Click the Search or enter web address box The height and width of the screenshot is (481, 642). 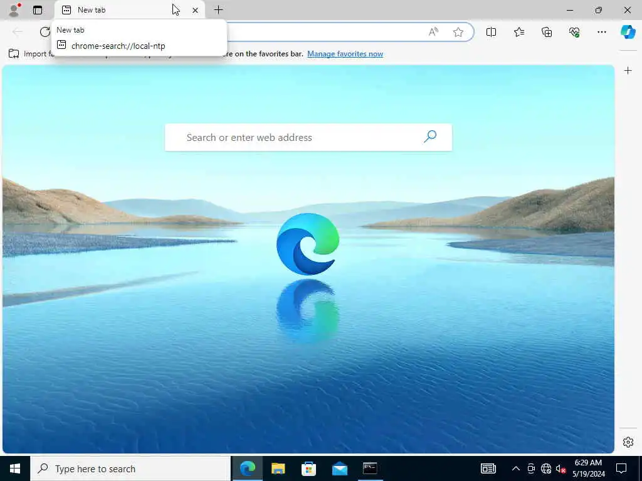(308, 137)
